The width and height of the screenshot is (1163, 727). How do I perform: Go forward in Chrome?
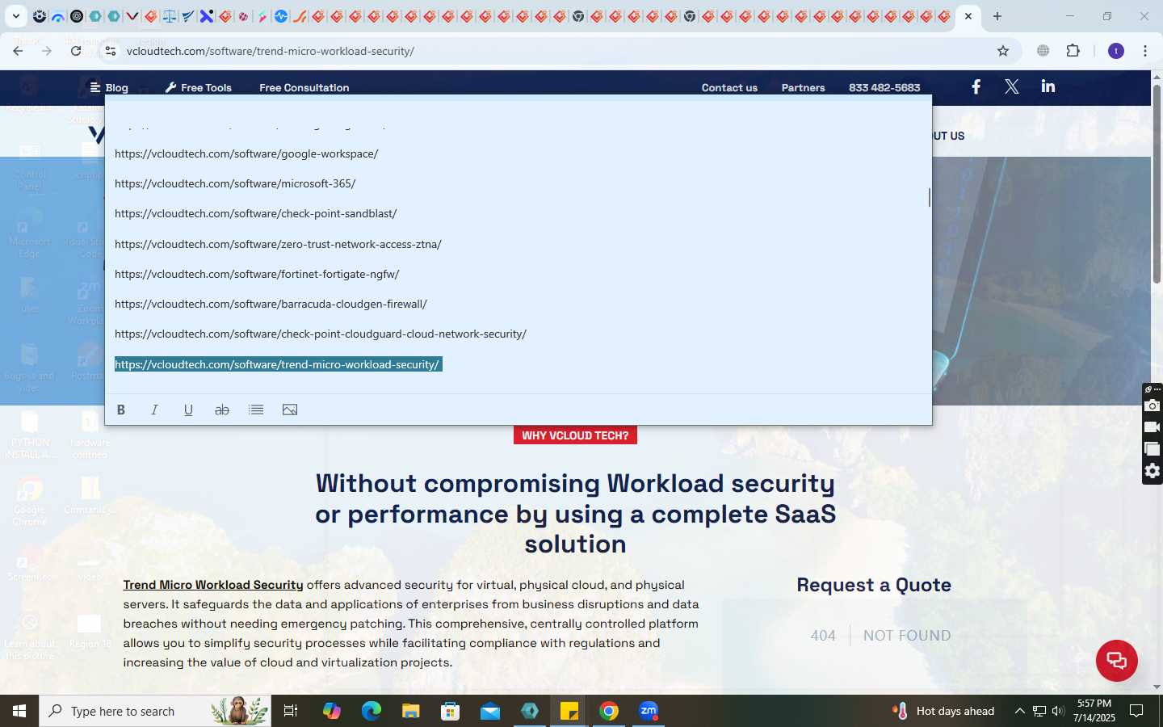[47, 51]
